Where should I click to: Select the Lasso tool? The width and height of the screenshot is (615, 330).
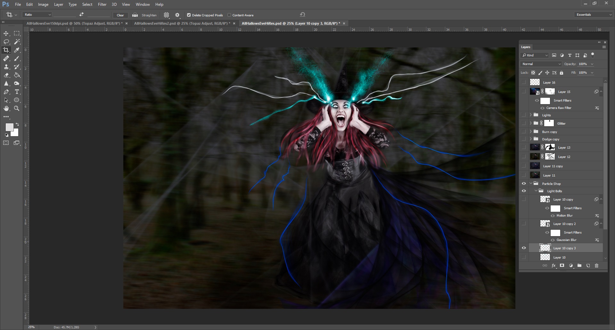coord(6,42)
